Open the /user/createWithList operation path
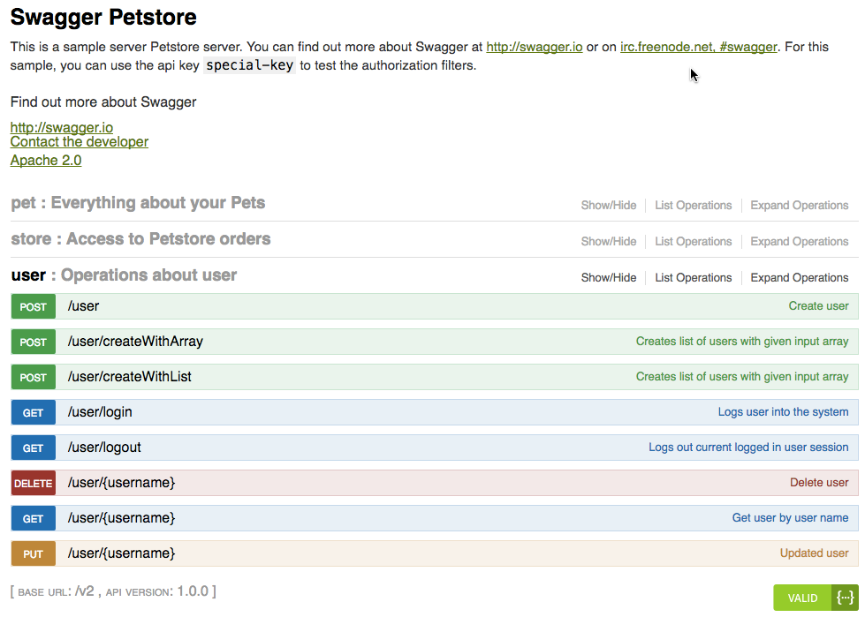Screen dimensions: 865x617 click(x=130, y=377)
